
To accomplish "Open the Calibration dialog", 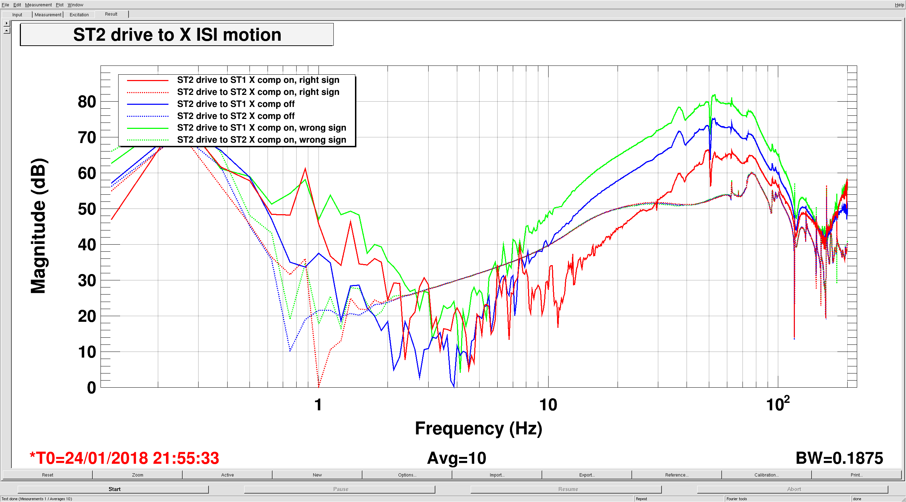I will click(x=767, y=475).
